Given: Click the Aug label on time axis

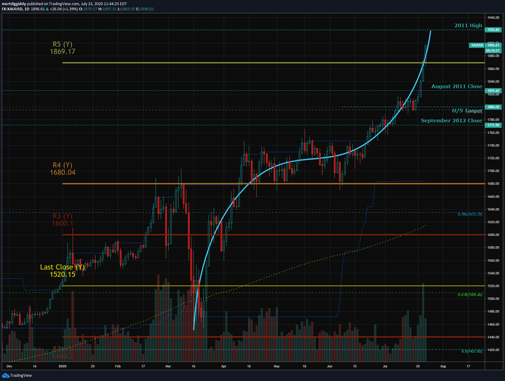Looking at the screenshot, I should pos(443,366).
